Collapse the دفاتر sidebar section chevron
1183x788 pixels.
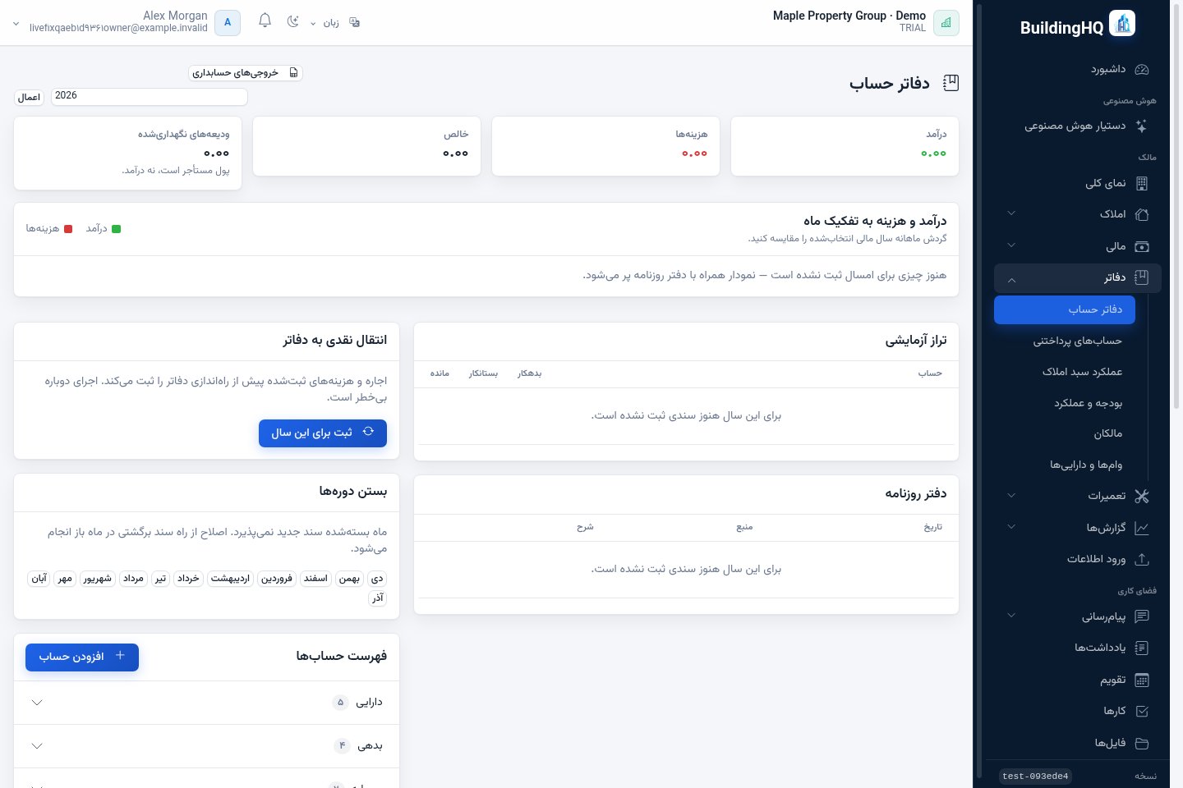tap(1011, 279)
